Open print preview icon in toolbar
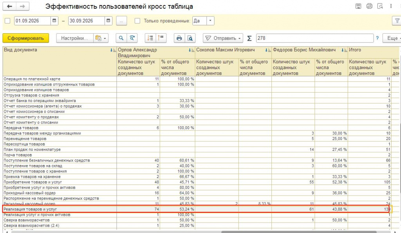401x233 pixels. coord(190,38)
